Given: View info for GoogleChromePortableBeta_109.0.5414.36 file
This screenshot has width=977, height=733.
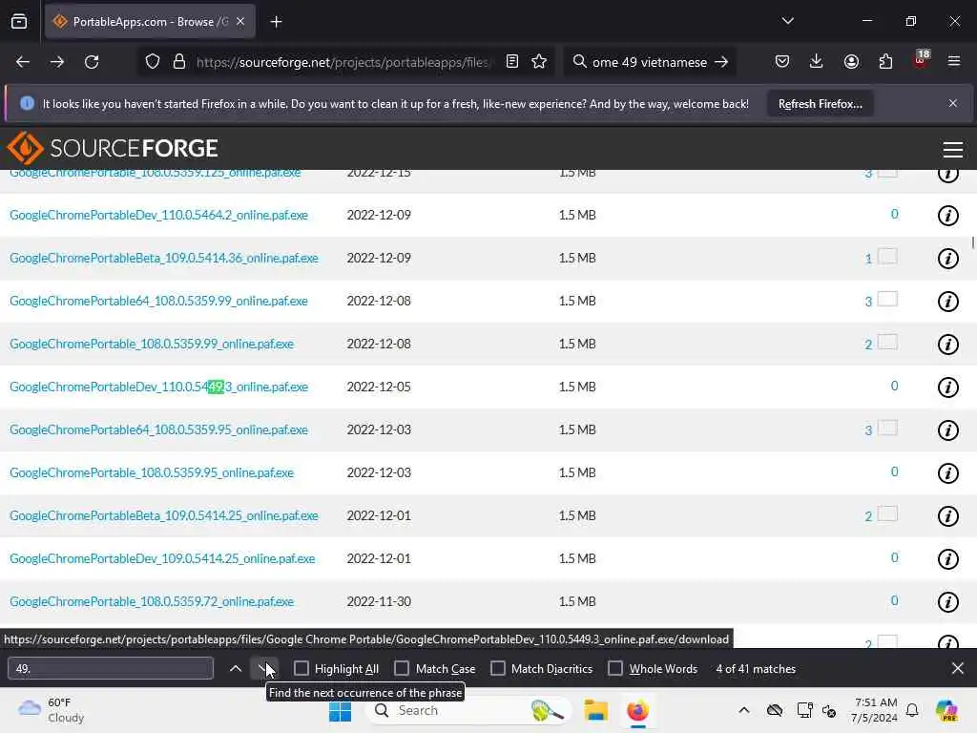Looking at the screenshot, I should click(x=947, y=259).
